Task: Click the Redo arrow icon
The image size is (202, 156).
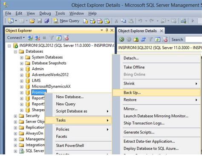Action: click(x=152, y=21)
